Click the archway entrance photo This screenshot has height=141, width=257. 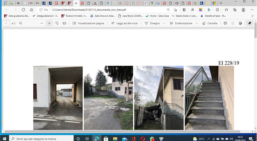tap(58, 98)
